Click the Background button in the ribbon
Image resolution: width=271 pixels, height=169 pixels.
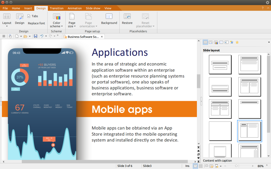click(x=109, y=20)
